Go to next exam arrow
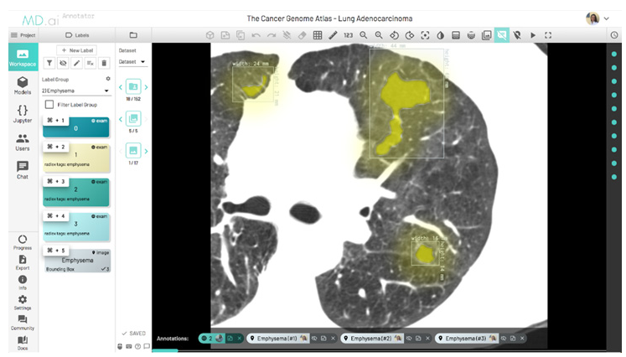The height and width of the screenshot is (357, 626). [x=146, y=87]
